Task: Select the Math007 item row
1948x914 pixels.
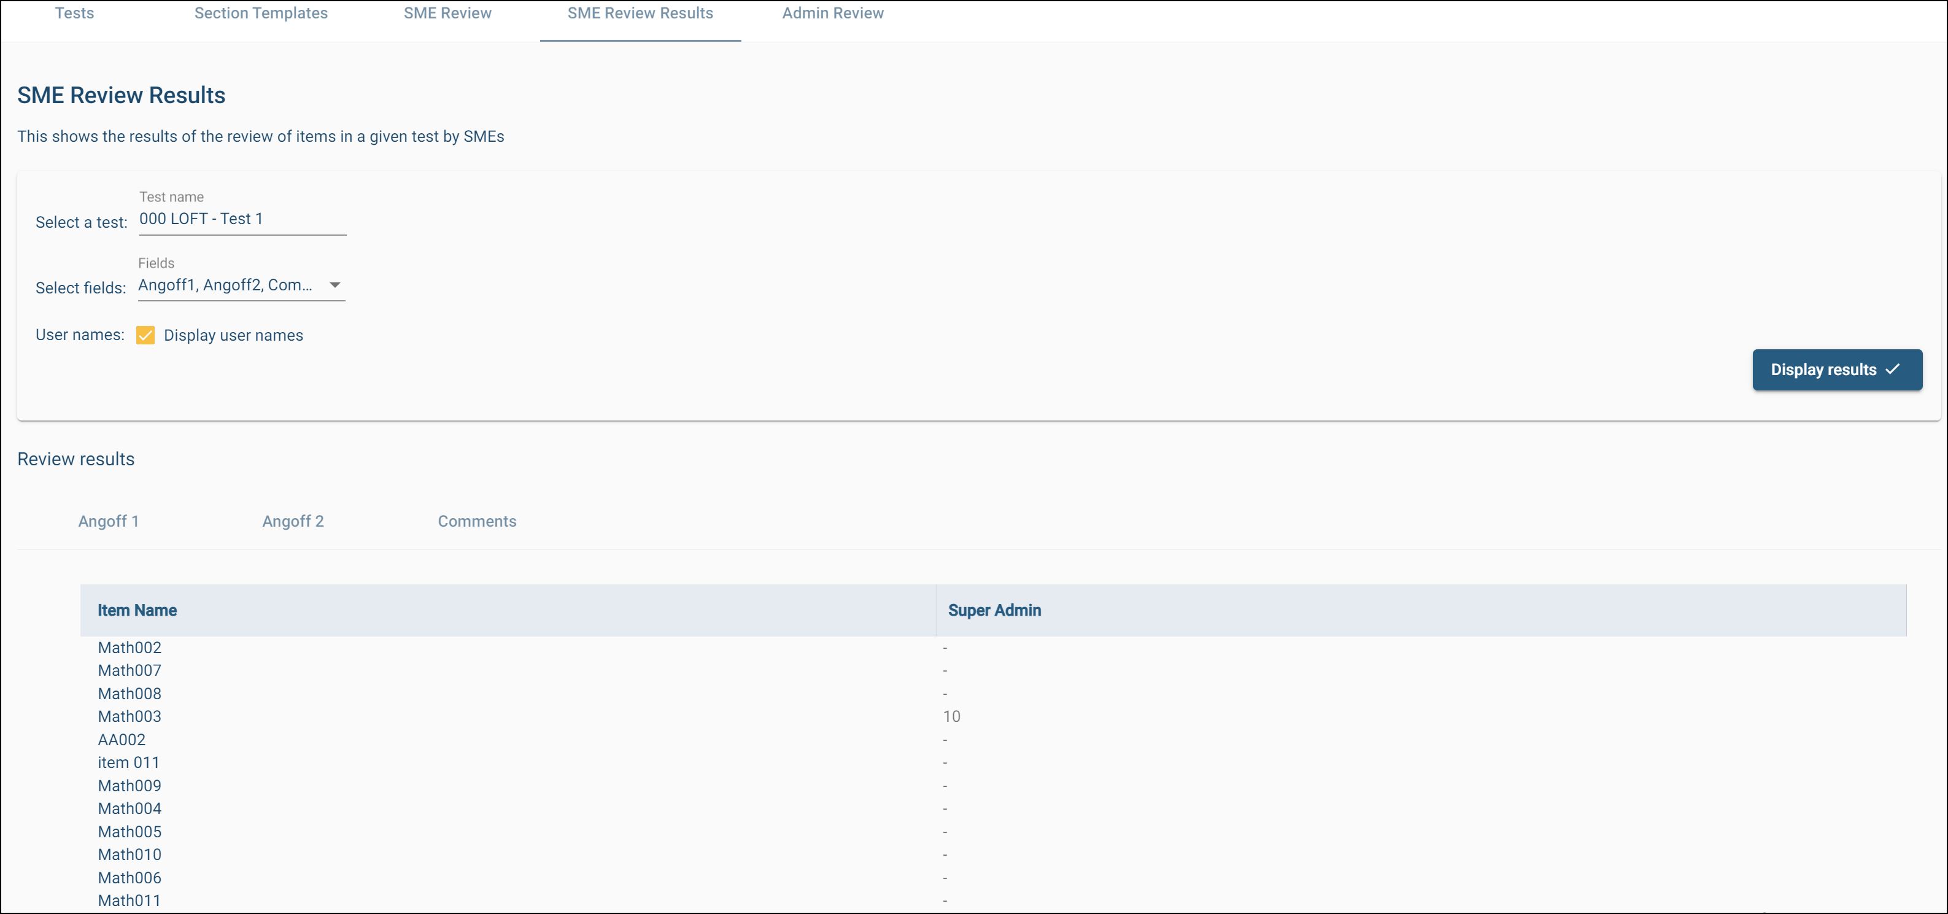Action: 993,670
